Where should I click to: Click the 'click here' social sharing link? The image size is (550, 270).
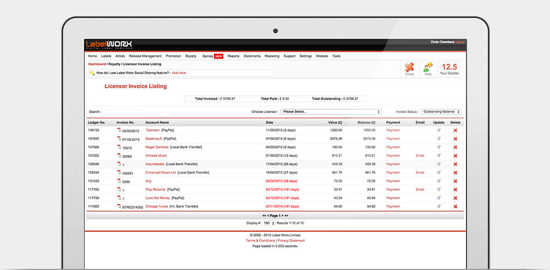[x=179, y=73]
